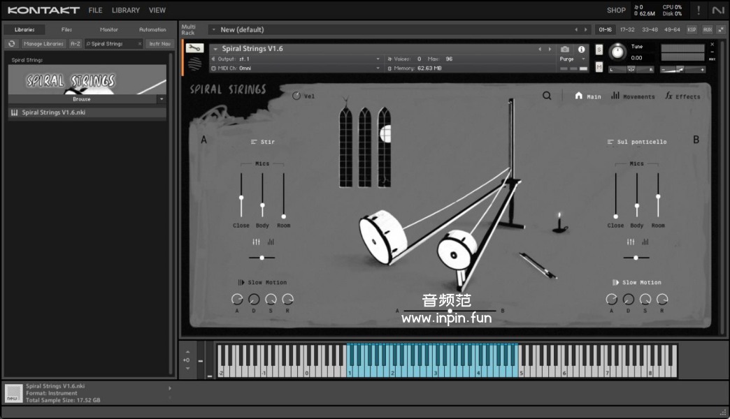Click the Native Instruments logo icon
Viewport: 730px width, 419px height.
[718, 10]
